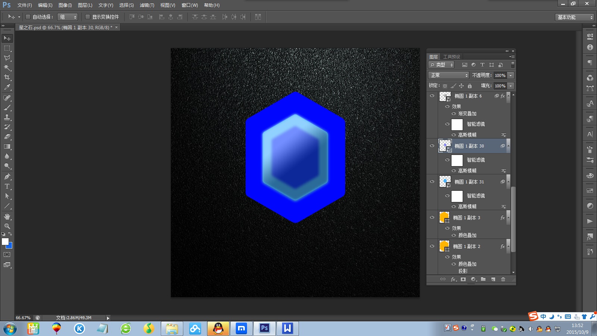Viewport: 597px width, 336px height.
Task: Select the Brush tool
Action: (x=7, y=108)
